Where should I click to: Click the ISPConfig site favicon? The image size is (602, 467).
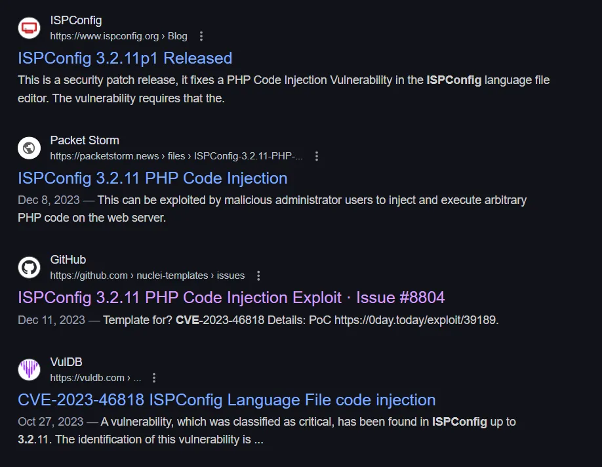point(29,28)
